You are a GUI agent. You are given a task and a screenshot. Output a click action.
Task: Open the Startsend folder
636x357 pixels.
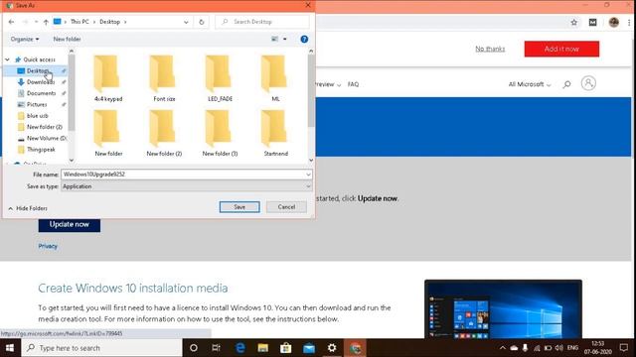(276, 133)
